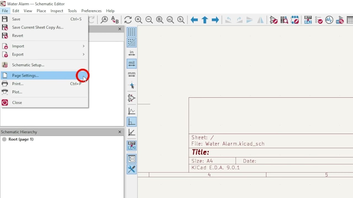
Task: Switch units to mils
Action: pyautogui.click(x=132, y=64)
